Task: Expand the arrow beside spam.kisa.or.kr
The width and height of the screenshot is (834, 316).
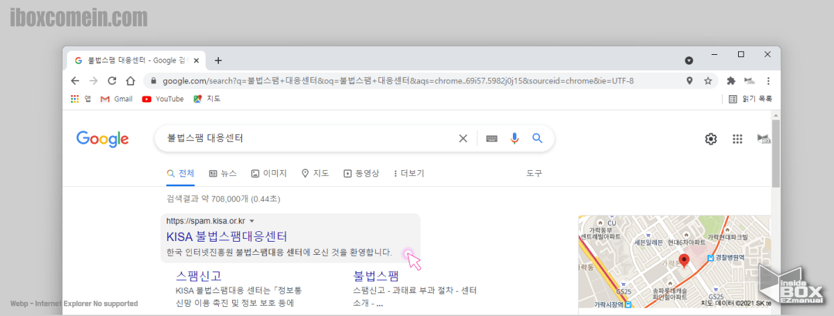Action: tap(252, 222)
